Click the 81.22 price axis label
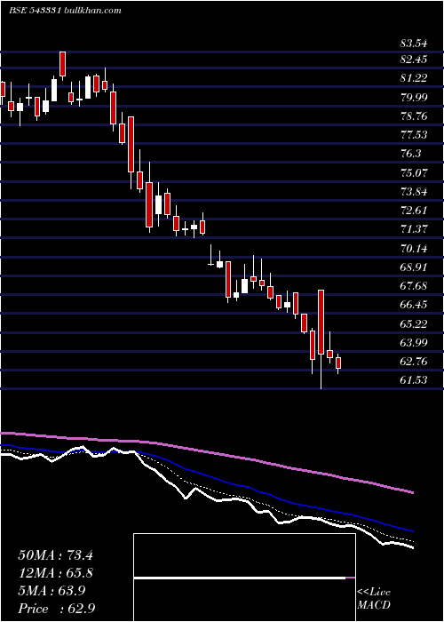The image size is (444, 622). coord(414,78)
